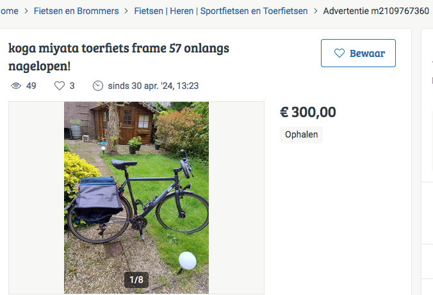This screenshot has height=295, width=433.
Task: Click the chevron before the Advertentie breadcrumb
Action: [316, 11]
